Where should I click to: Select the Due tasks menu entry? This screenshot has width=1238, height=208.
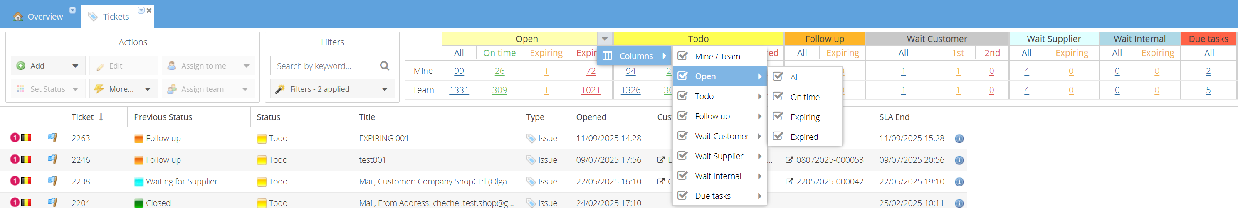coord(712,196)
